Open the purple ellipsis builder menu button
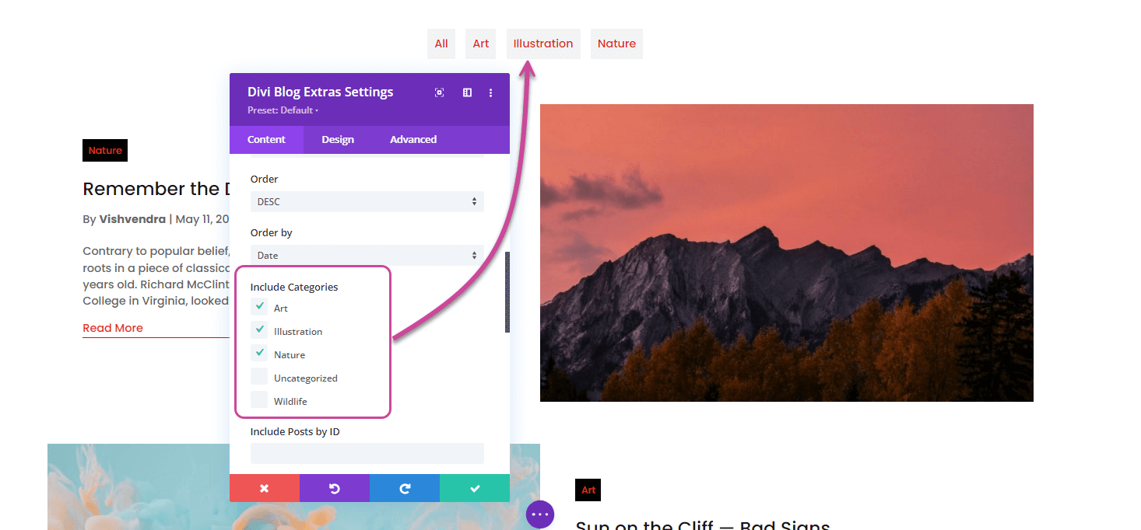This screenshot has width=1141, height=530. click(540, 514)
